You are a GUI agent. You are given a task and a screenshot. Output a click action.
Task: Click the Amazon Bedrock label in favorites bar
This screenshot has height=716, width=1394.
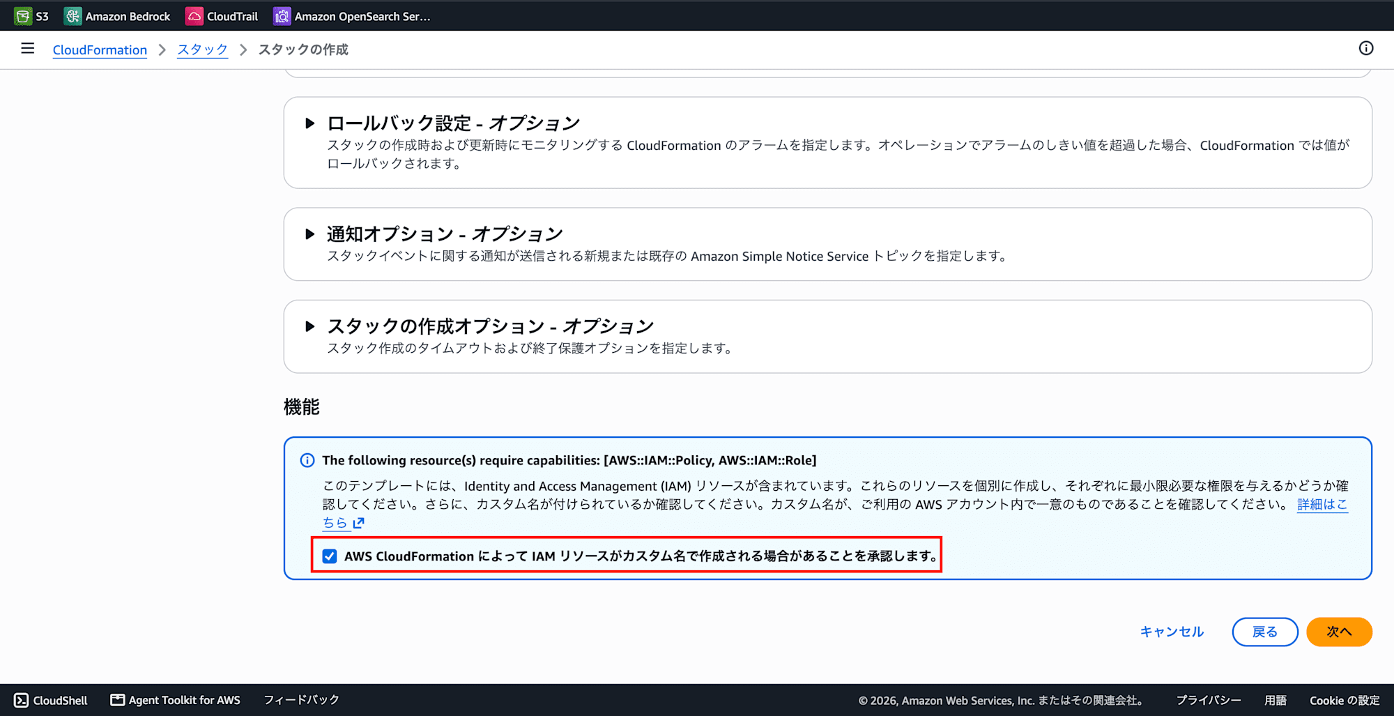pos(128,16)
